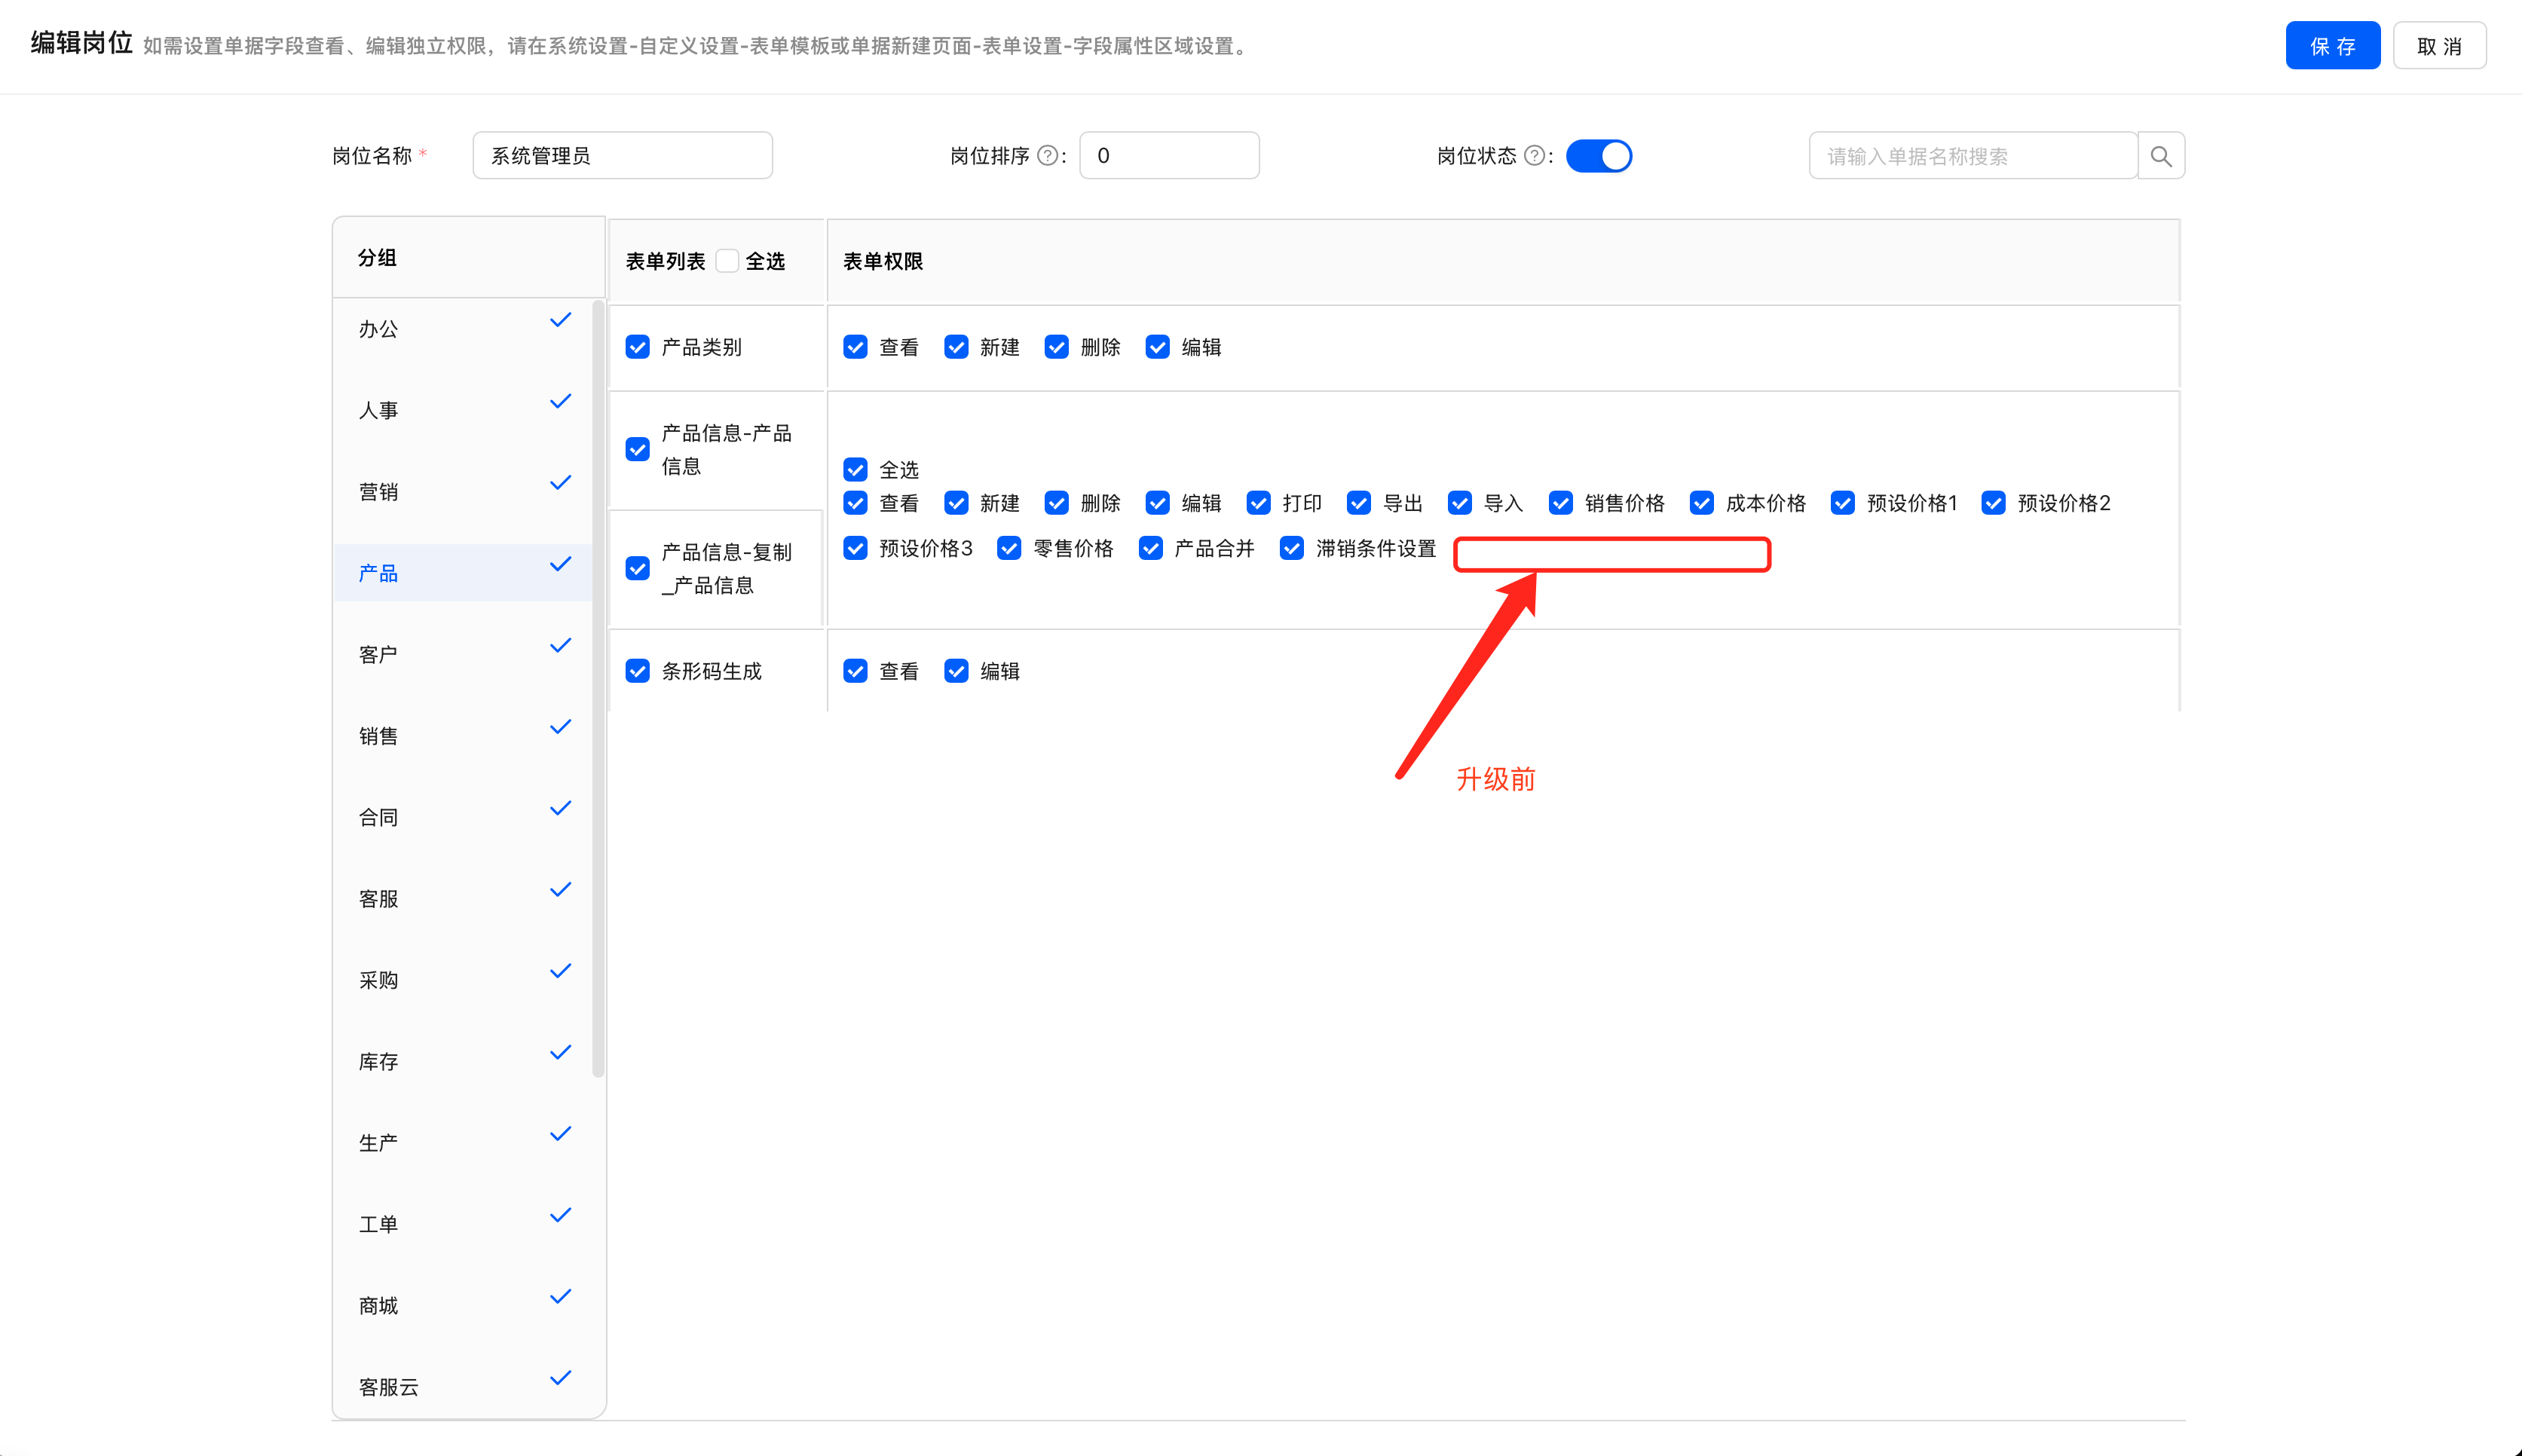Uncheck the 条形码生成 form checkbox
This screenshot has width=2522, height=1456.
(x=637, y=671)
